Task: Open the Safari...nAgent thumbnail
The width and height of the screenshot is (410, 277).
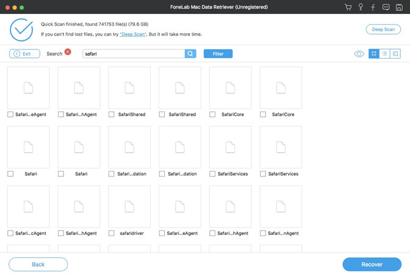Action: pos(281,207)
